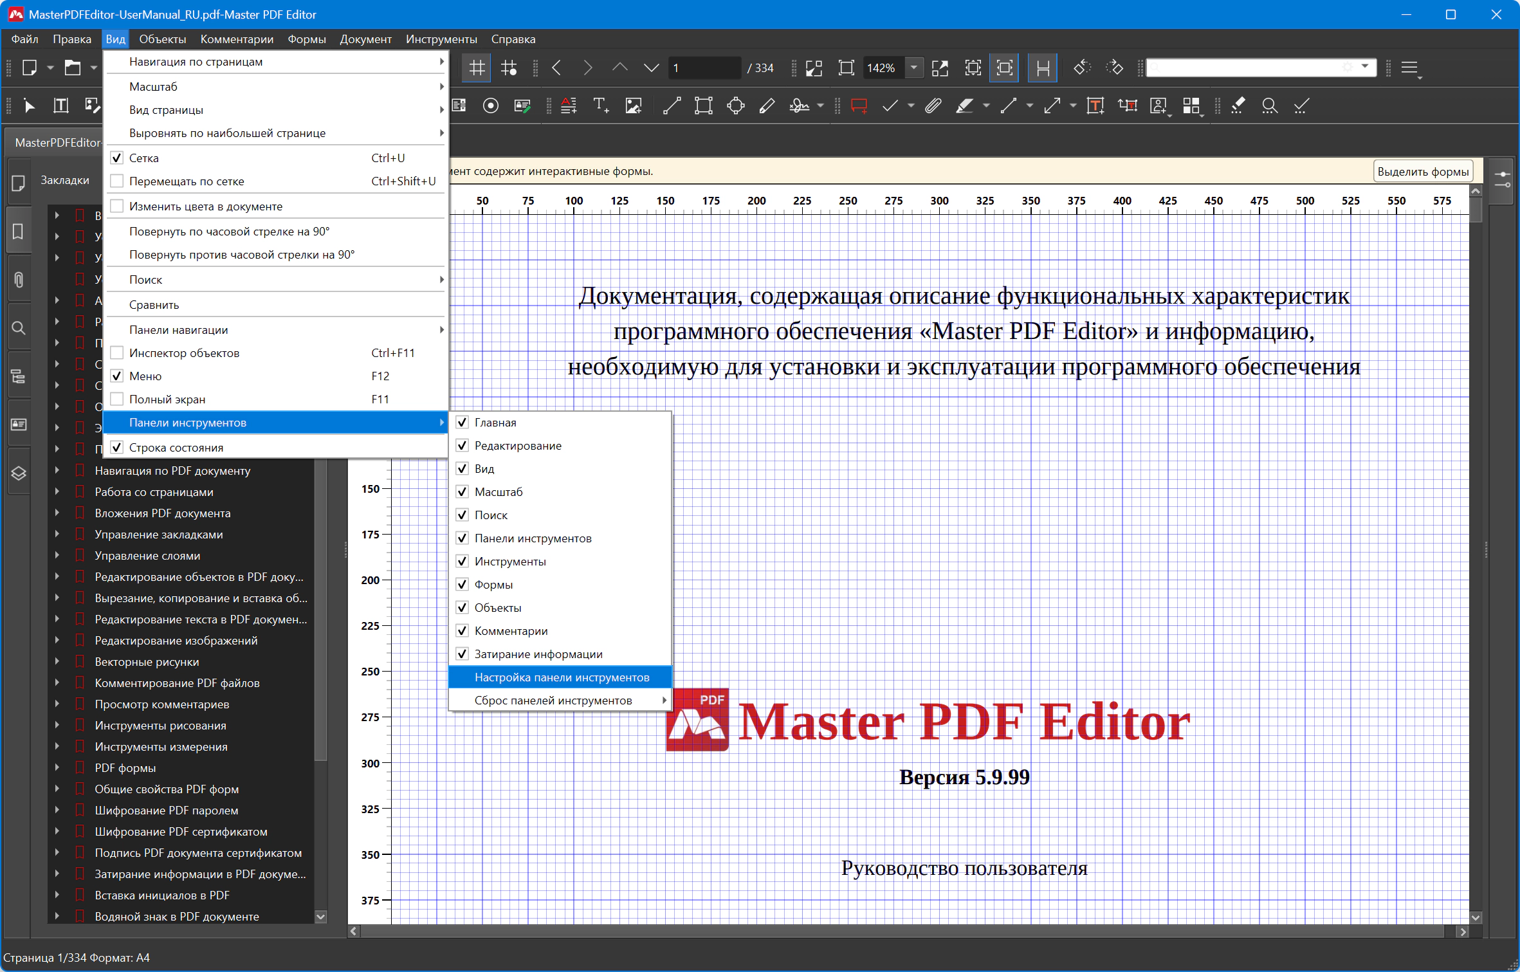
Task: Hide the Редактирование toolbar
Action: [462, 445]
